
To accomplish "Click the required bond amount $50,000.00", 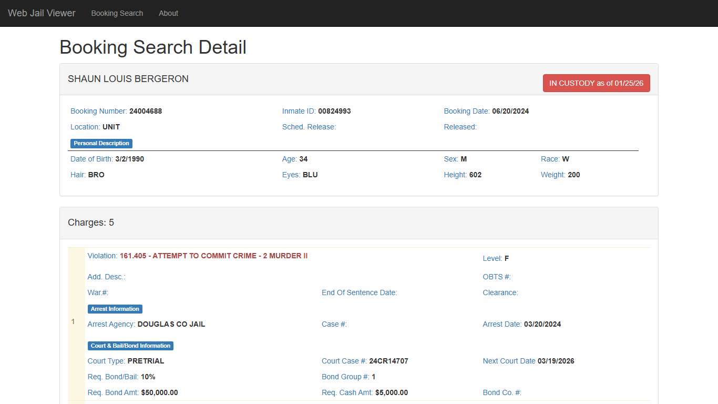I will (x=159, y=392).
